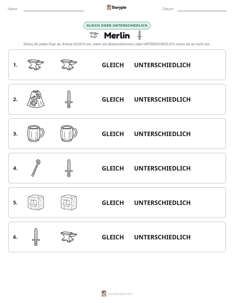
Task: Select GLEICH for pair 3
Action: pyautogui.click(x=113, y=134)
